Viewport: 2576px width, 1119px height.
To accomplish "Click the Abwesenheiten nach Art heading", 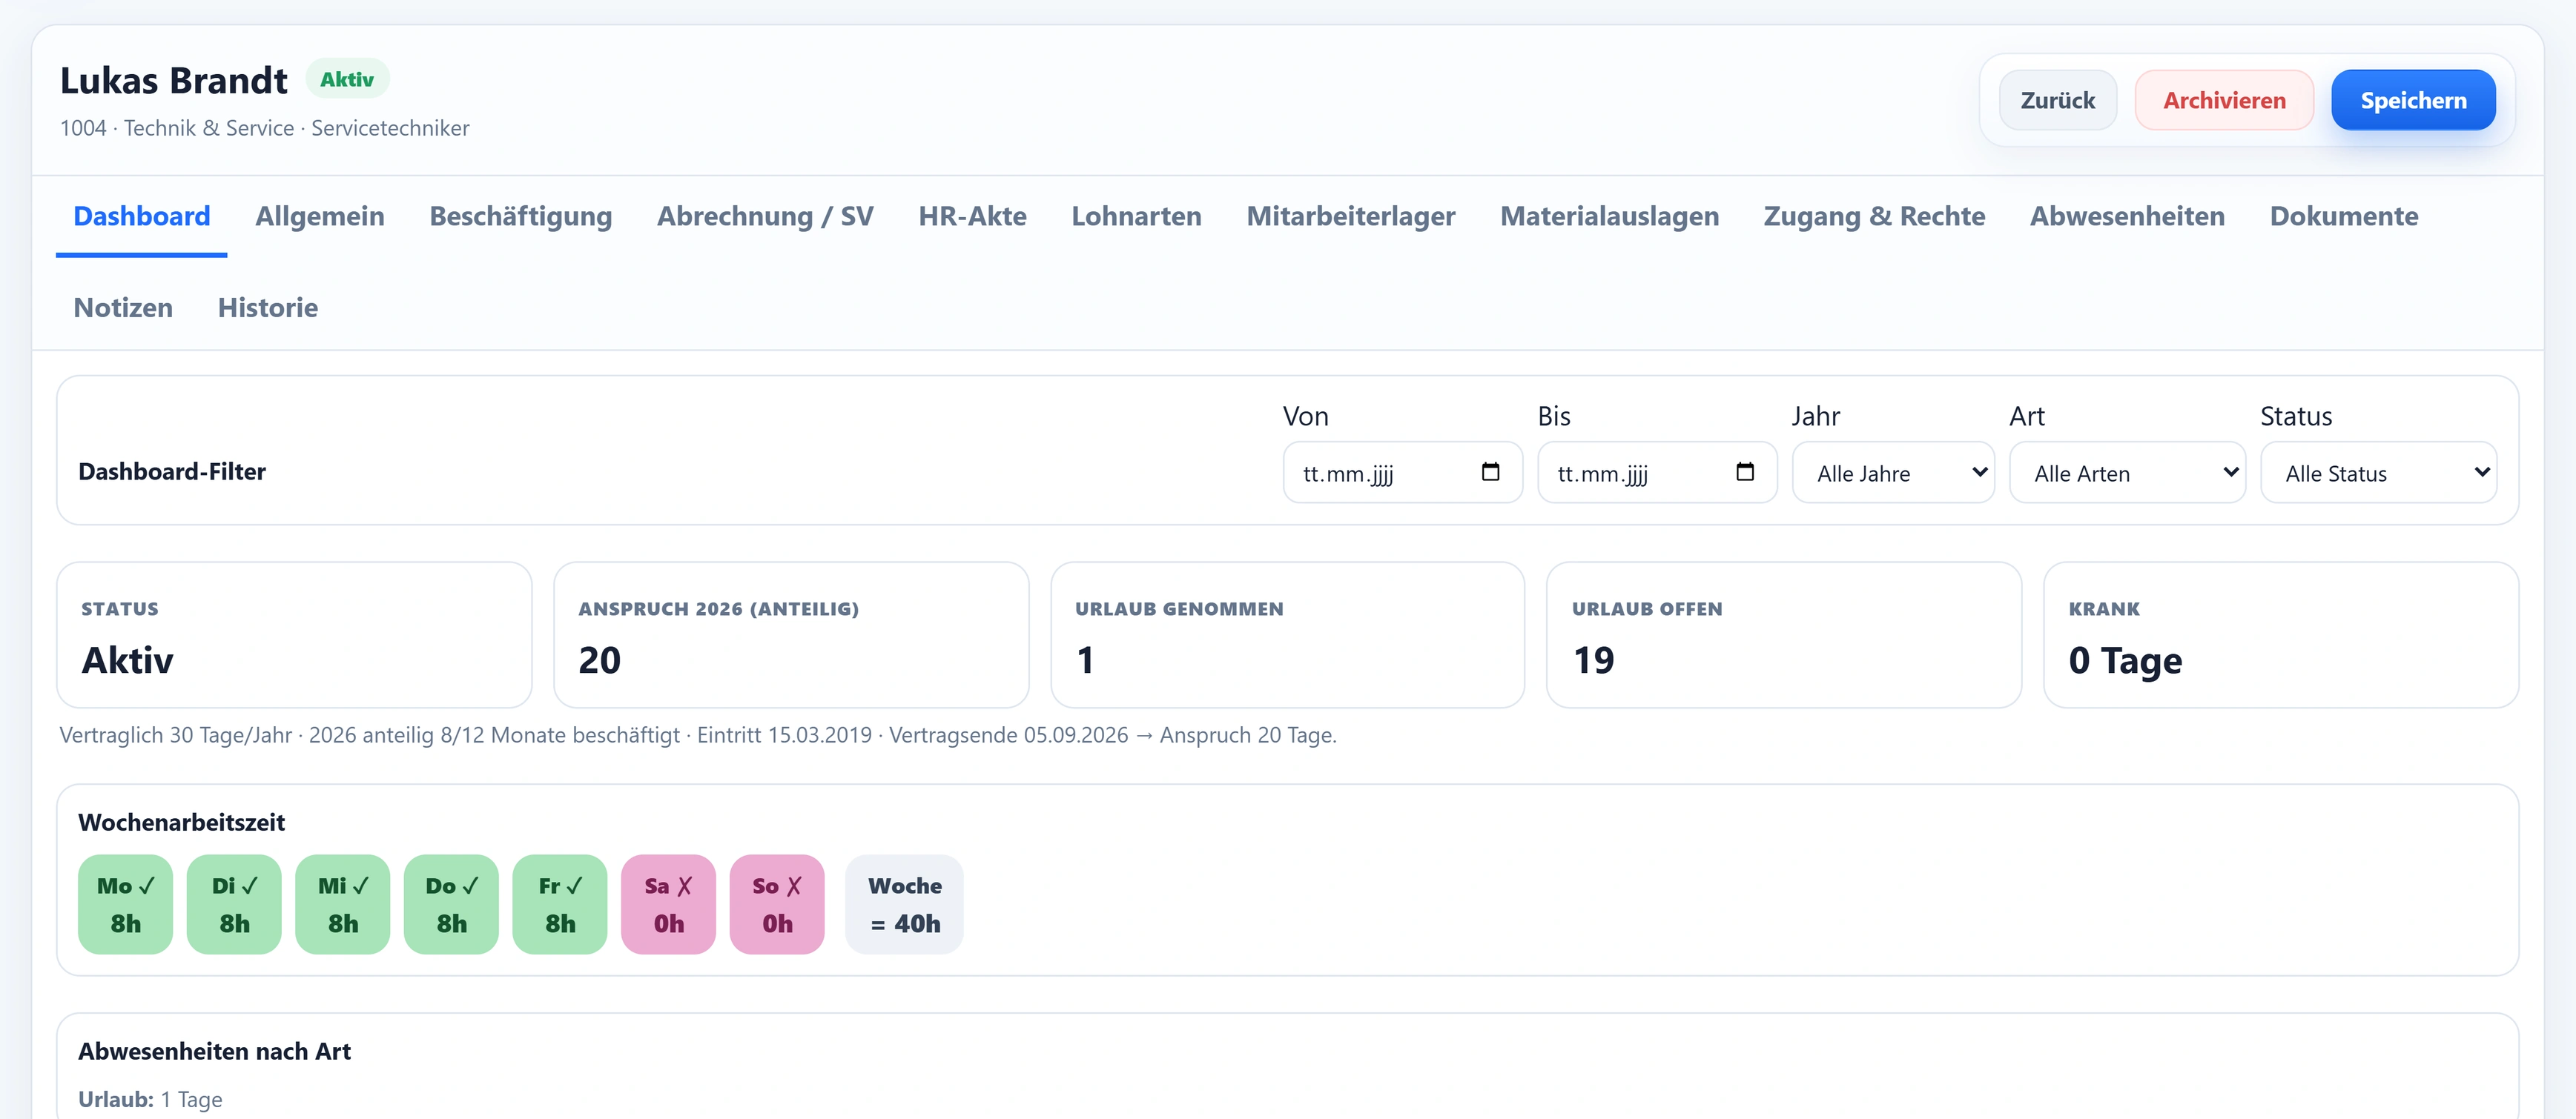I will (x=214, y=1051).
